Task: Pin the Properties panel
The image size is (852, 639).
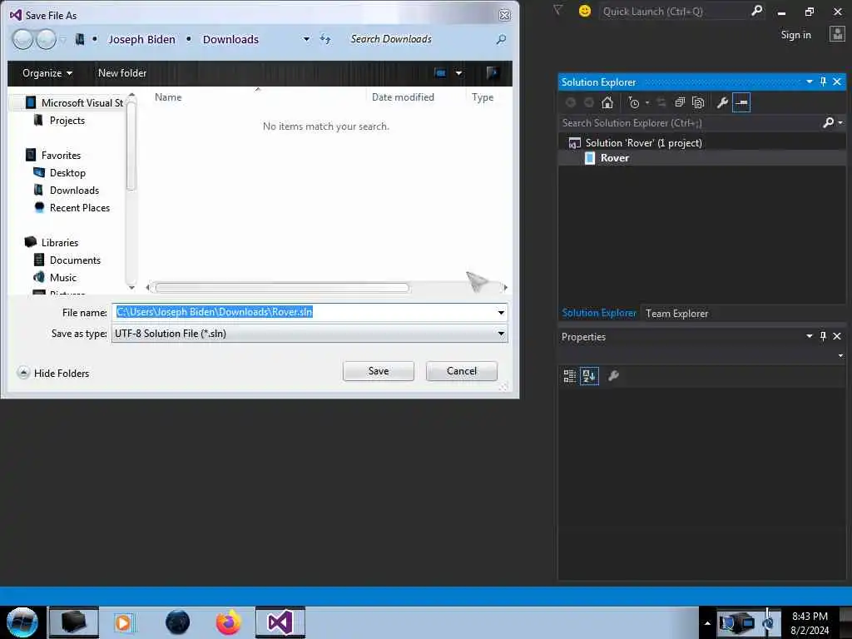Action: (x=823, y=336)
